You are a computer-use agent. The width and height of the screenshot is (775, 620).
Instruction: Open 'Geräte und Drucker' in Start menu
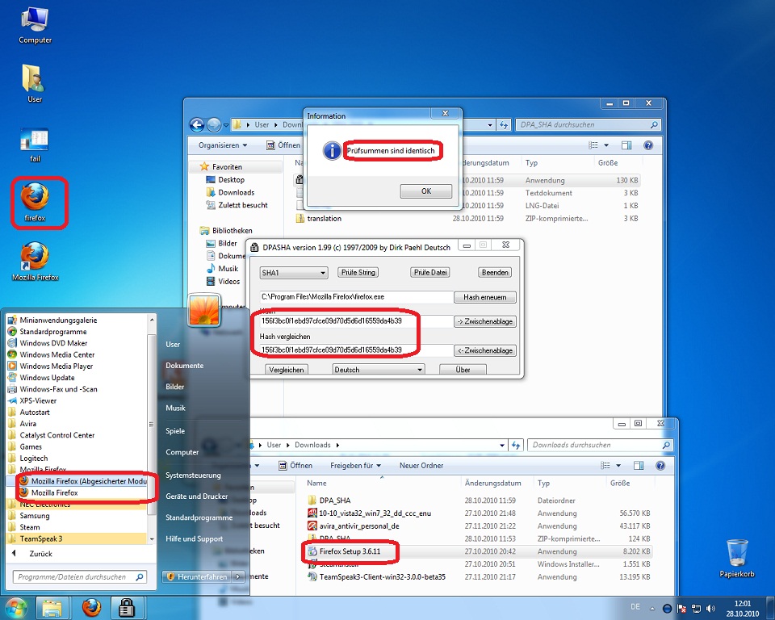tap(197, 496)
